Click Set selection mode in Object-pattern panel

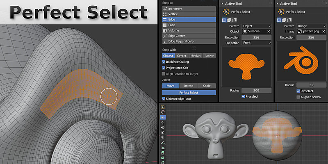point(224,20)
